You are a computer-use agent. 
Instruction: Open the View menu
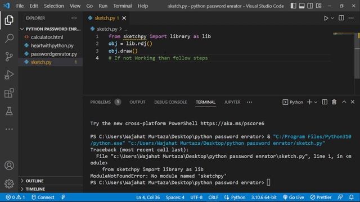(x=75, y=6)
